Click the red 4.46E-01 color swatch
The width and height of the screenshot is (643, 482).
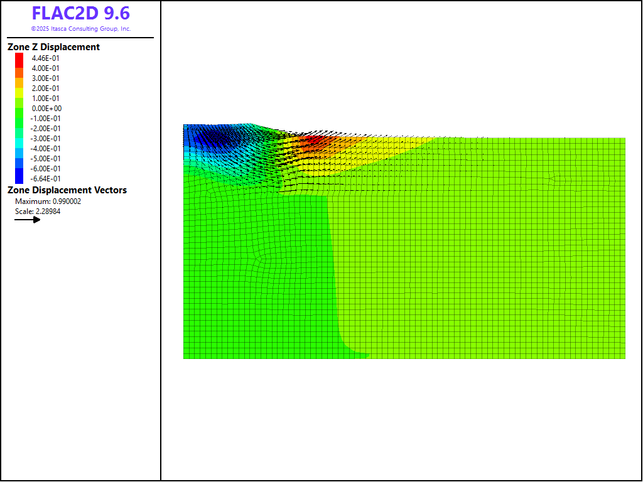(19, 58)
